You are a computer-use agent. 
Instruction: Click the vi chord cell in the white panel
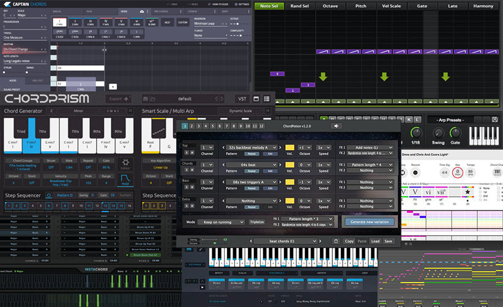[x=428, y=192]
